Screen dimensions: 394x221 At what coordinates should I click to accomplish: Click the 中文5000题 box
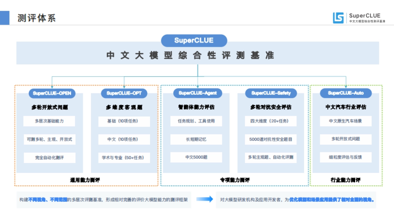[197, 157]
